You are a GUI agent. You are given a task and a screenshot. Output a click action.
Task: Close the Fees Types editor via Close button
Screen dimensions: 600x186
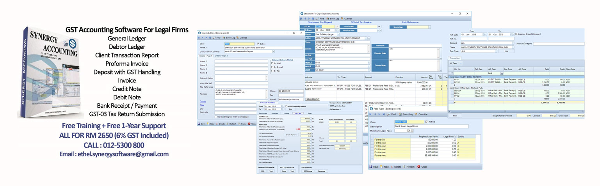pyautogui.click(x=422, y=167)
